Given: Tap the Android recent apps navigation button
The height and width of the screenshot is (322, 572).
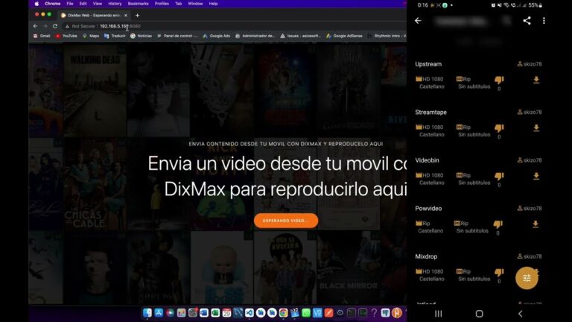Looking at the screenshot, I should [x=439, y=314].
